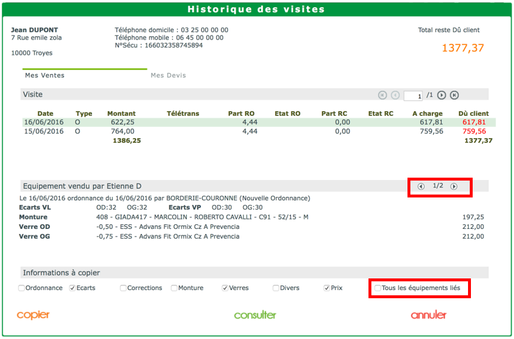514x339 pixels.
Task: Check the Monture option
Action: click(x=175, y=288)
